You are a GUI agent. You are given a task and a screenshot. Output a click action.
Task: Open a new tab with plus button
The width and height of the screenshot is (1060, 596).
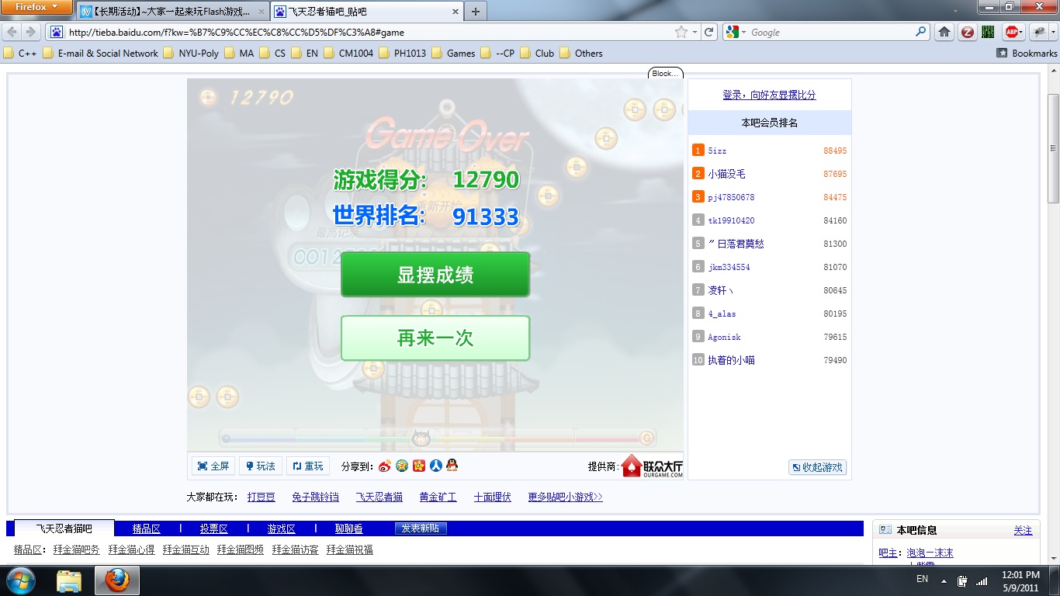pyautogui.click(x=476, y=11)
